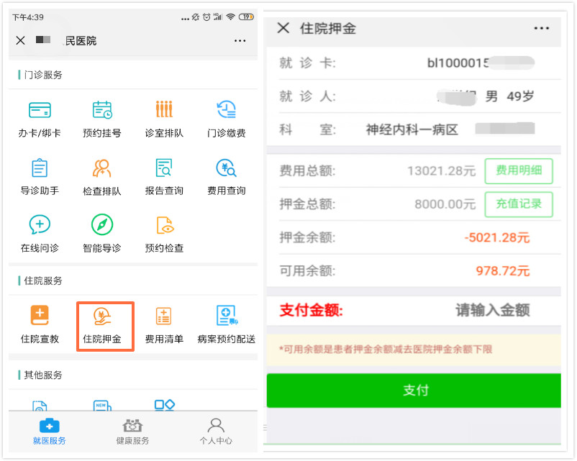
Task: Open 导诊助手 guide assistant icon
Action: coord(40,168)
